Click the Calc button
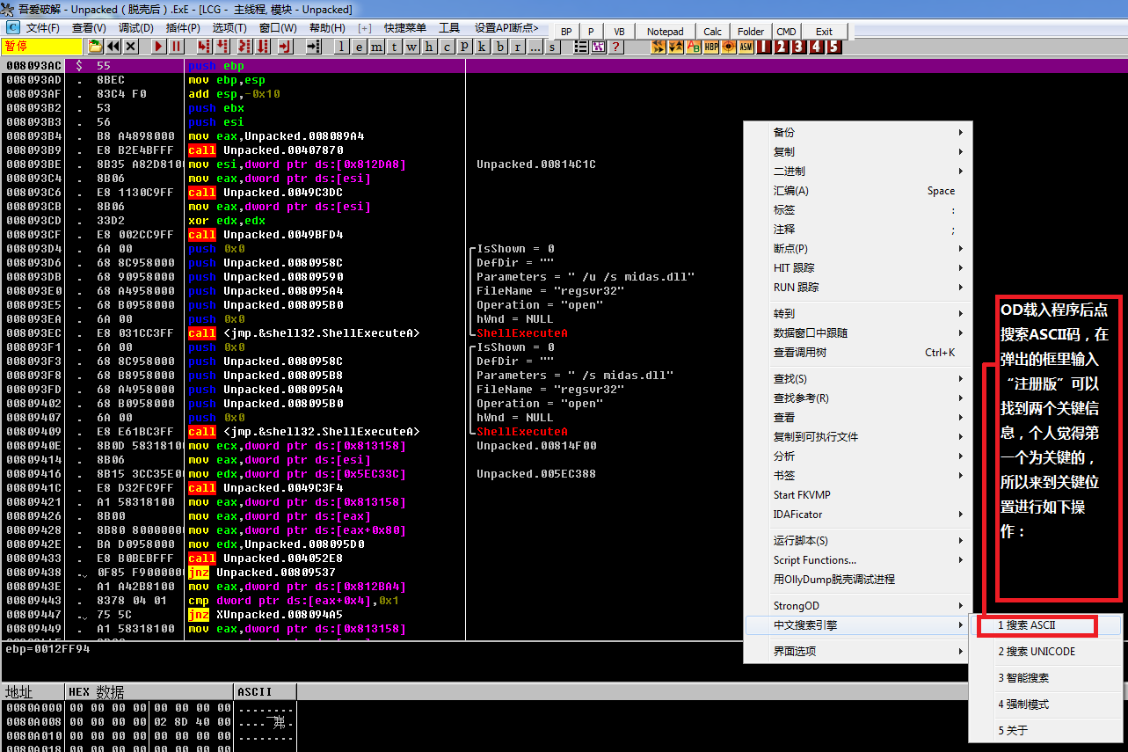 (713, 31)
